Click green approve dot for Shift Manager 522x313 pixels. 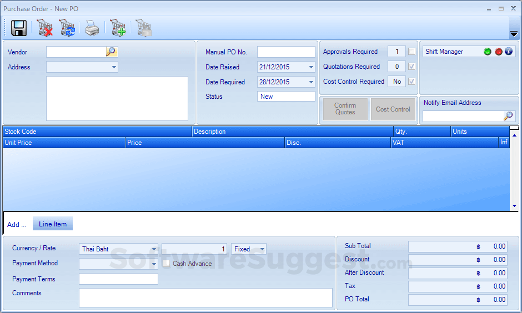tap(488, 52)
